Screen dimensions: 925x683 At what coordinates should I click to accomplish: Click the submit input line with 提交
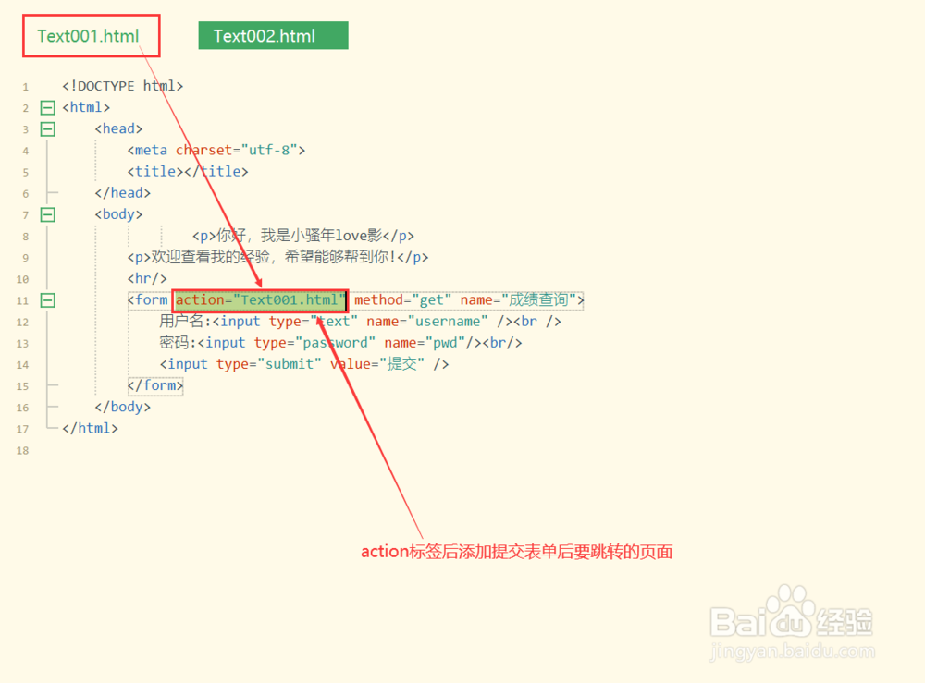pos(304,364)
